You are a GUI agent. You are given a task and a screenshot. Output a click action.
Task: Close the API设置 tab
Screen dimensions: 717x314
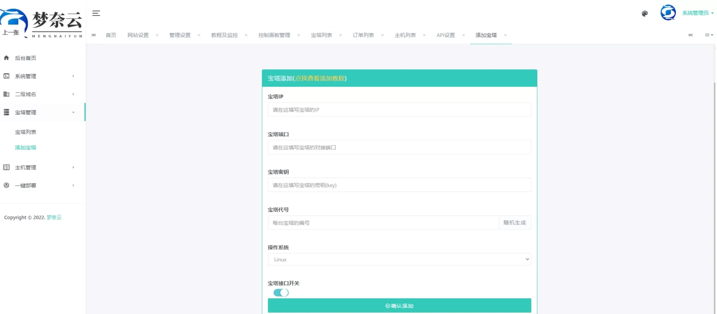click(464, 35)
